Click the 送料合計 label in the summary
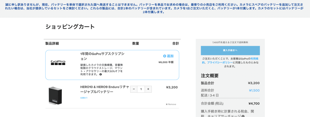 point(207,90)
